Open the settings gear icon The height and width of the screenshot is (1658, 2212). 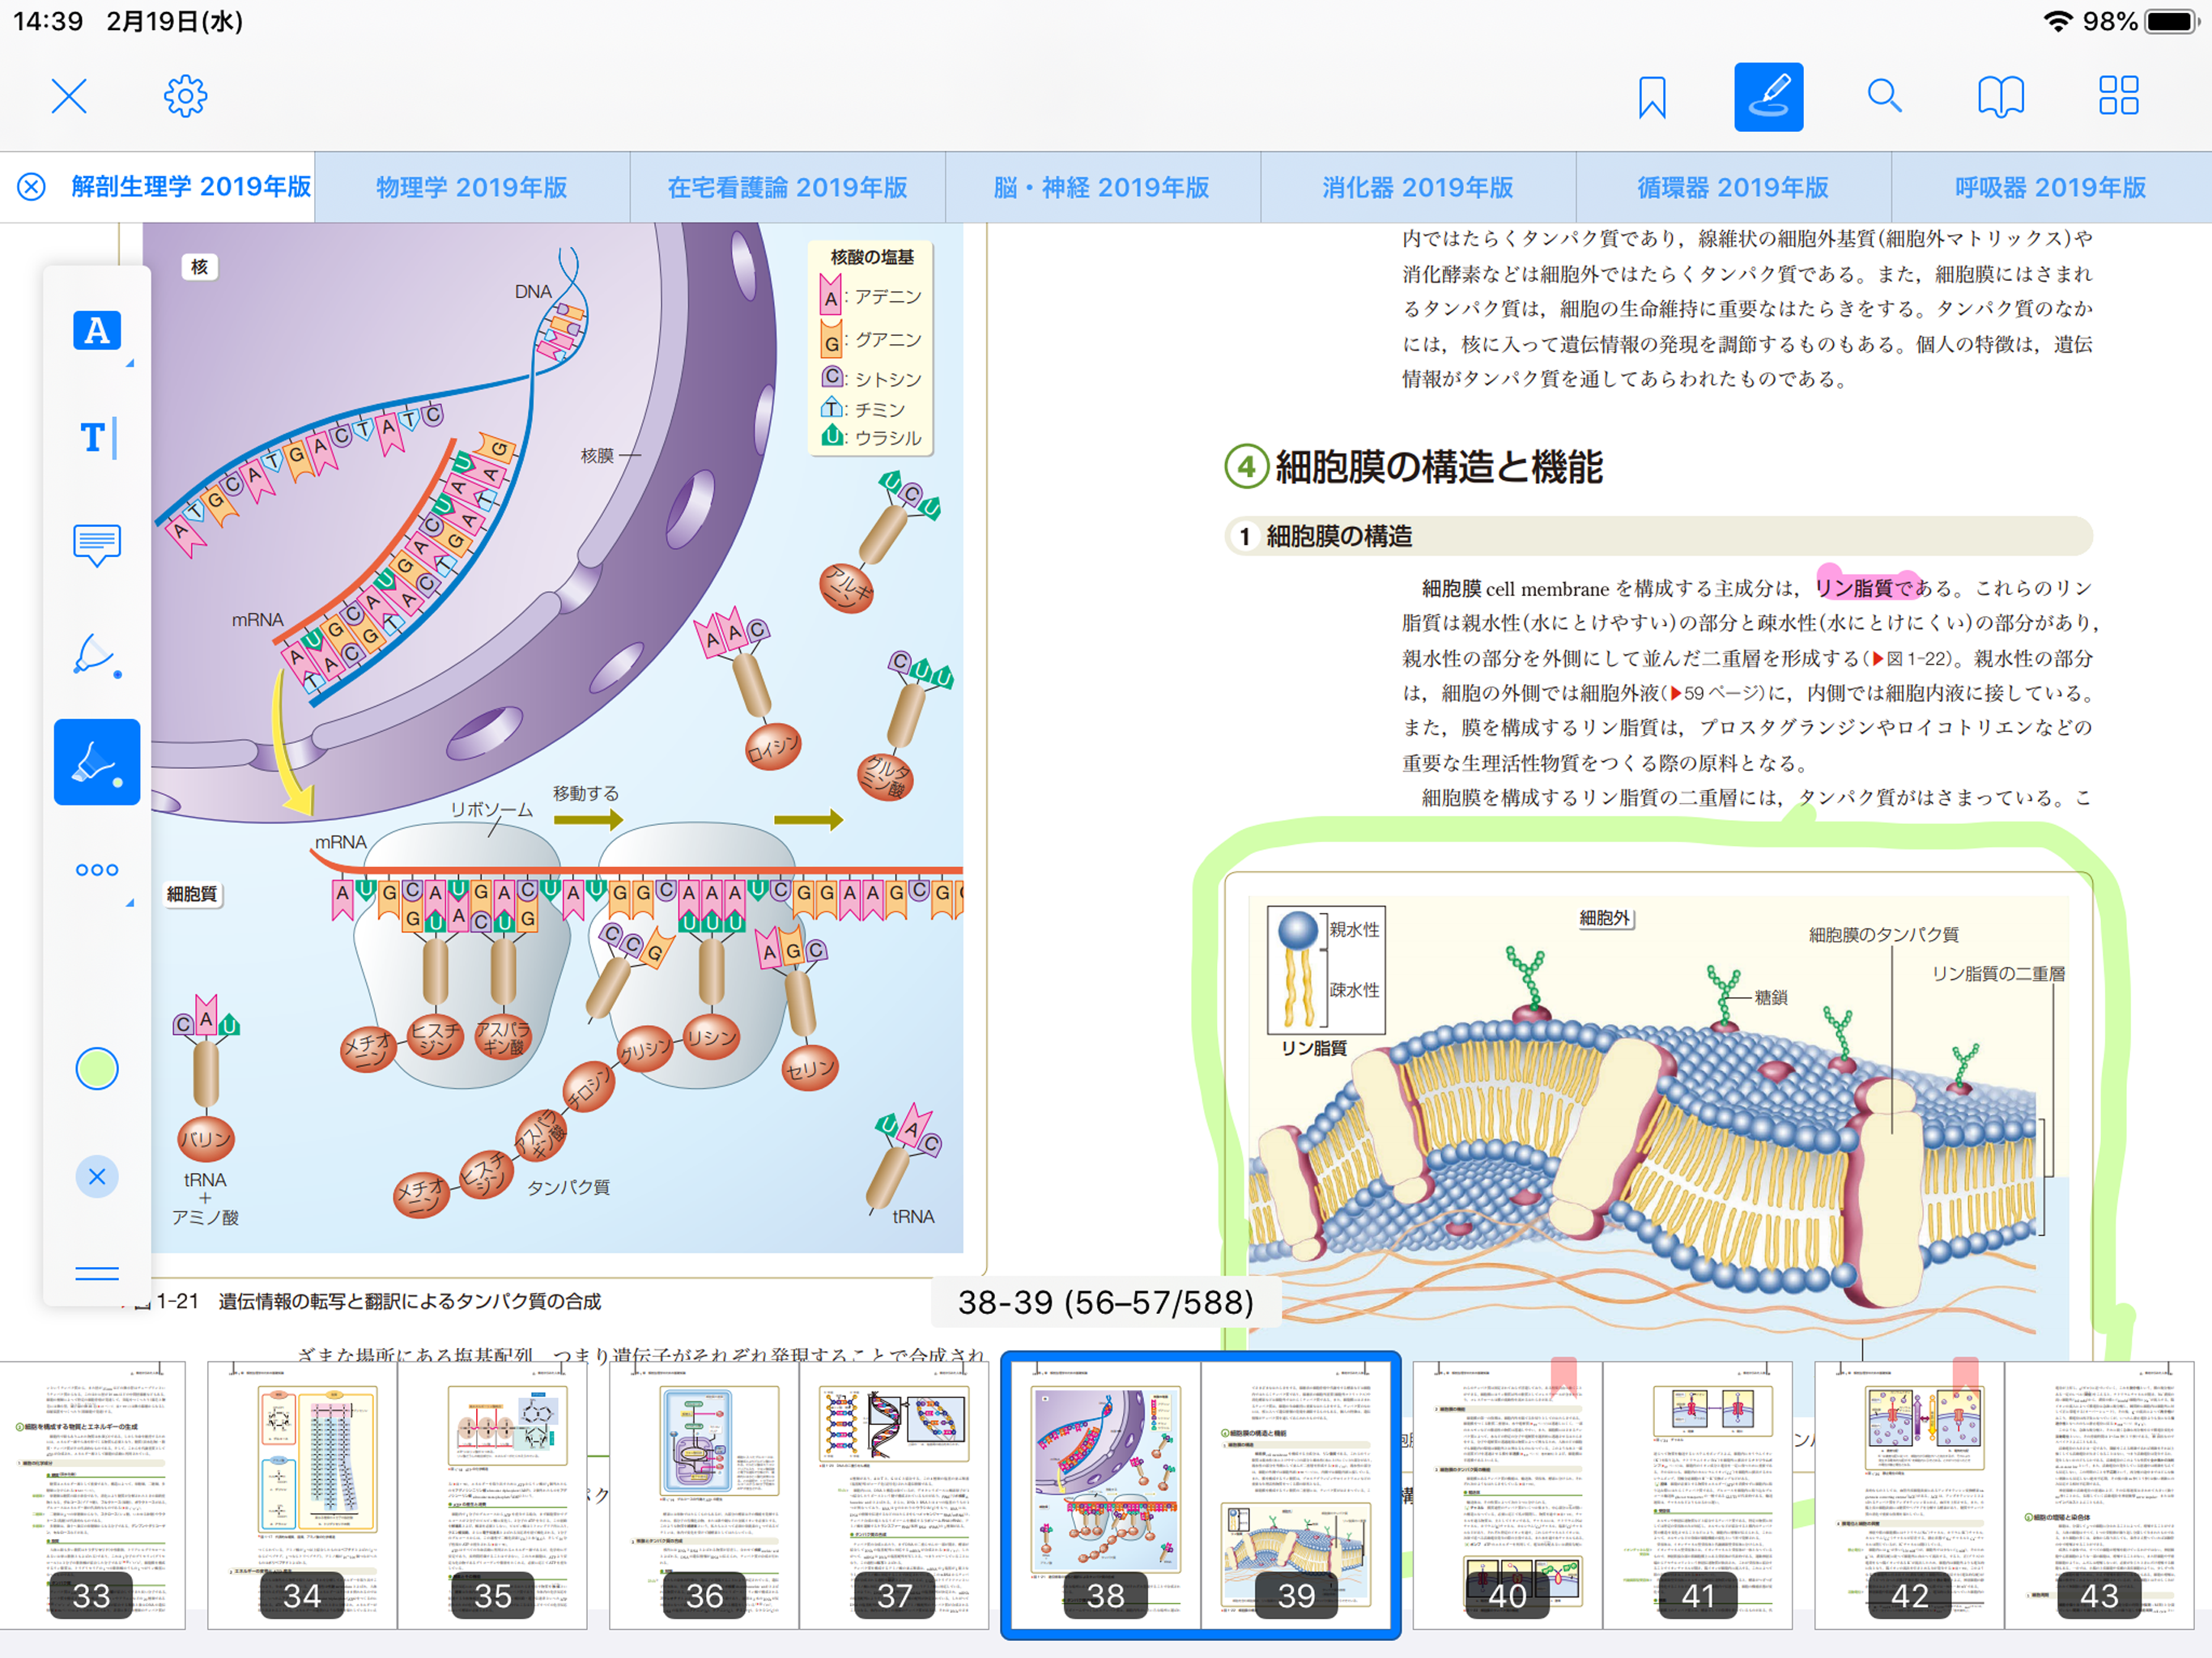coord(185,97)
